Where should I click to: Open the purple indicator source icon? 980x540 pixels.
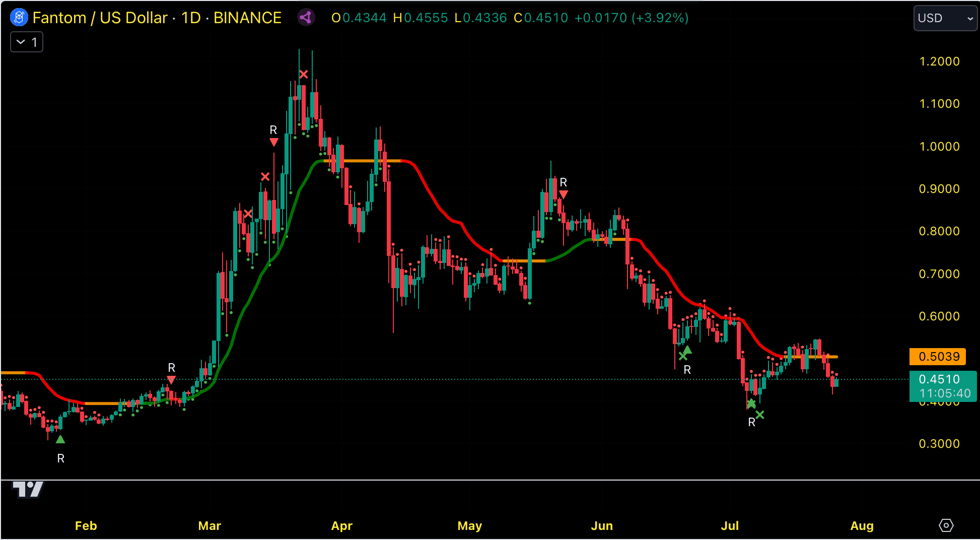click(306, 18)
